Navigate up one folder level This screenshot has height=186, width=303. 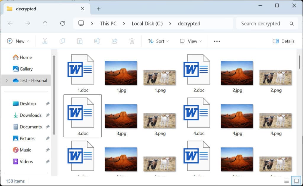click(x=45, y=23)
